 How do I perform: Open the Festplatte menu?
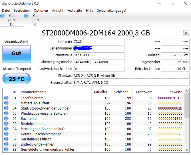pyautogui.click(x=75, y=11)
